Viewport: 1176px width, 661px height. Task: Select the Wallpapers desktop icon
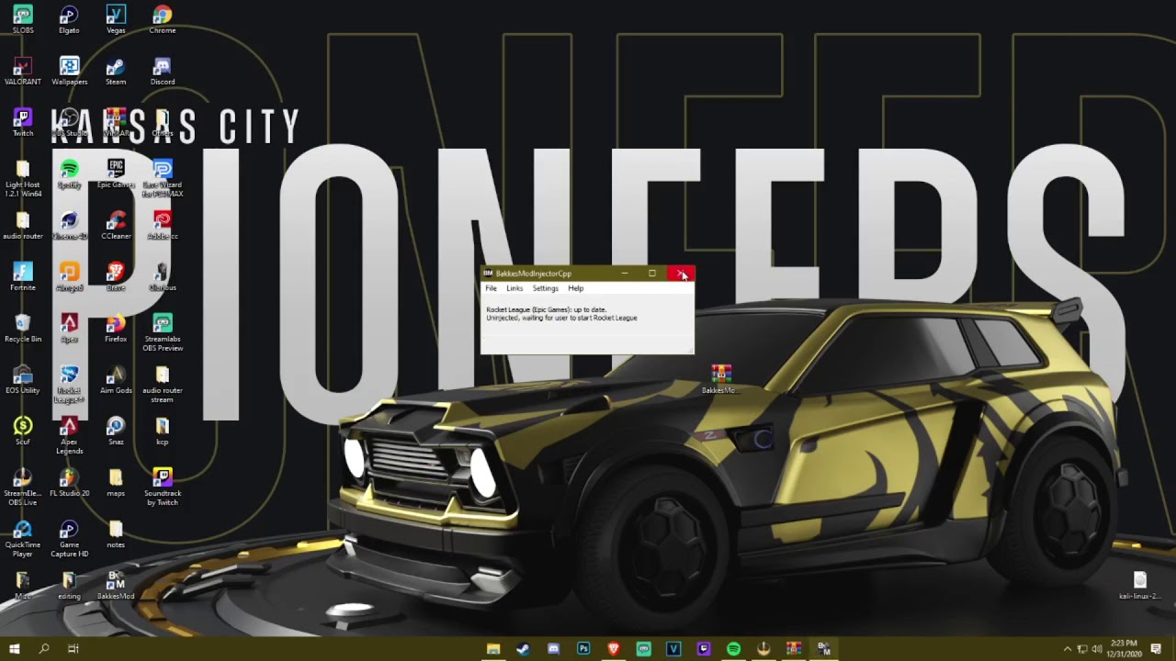pos(69,71)
